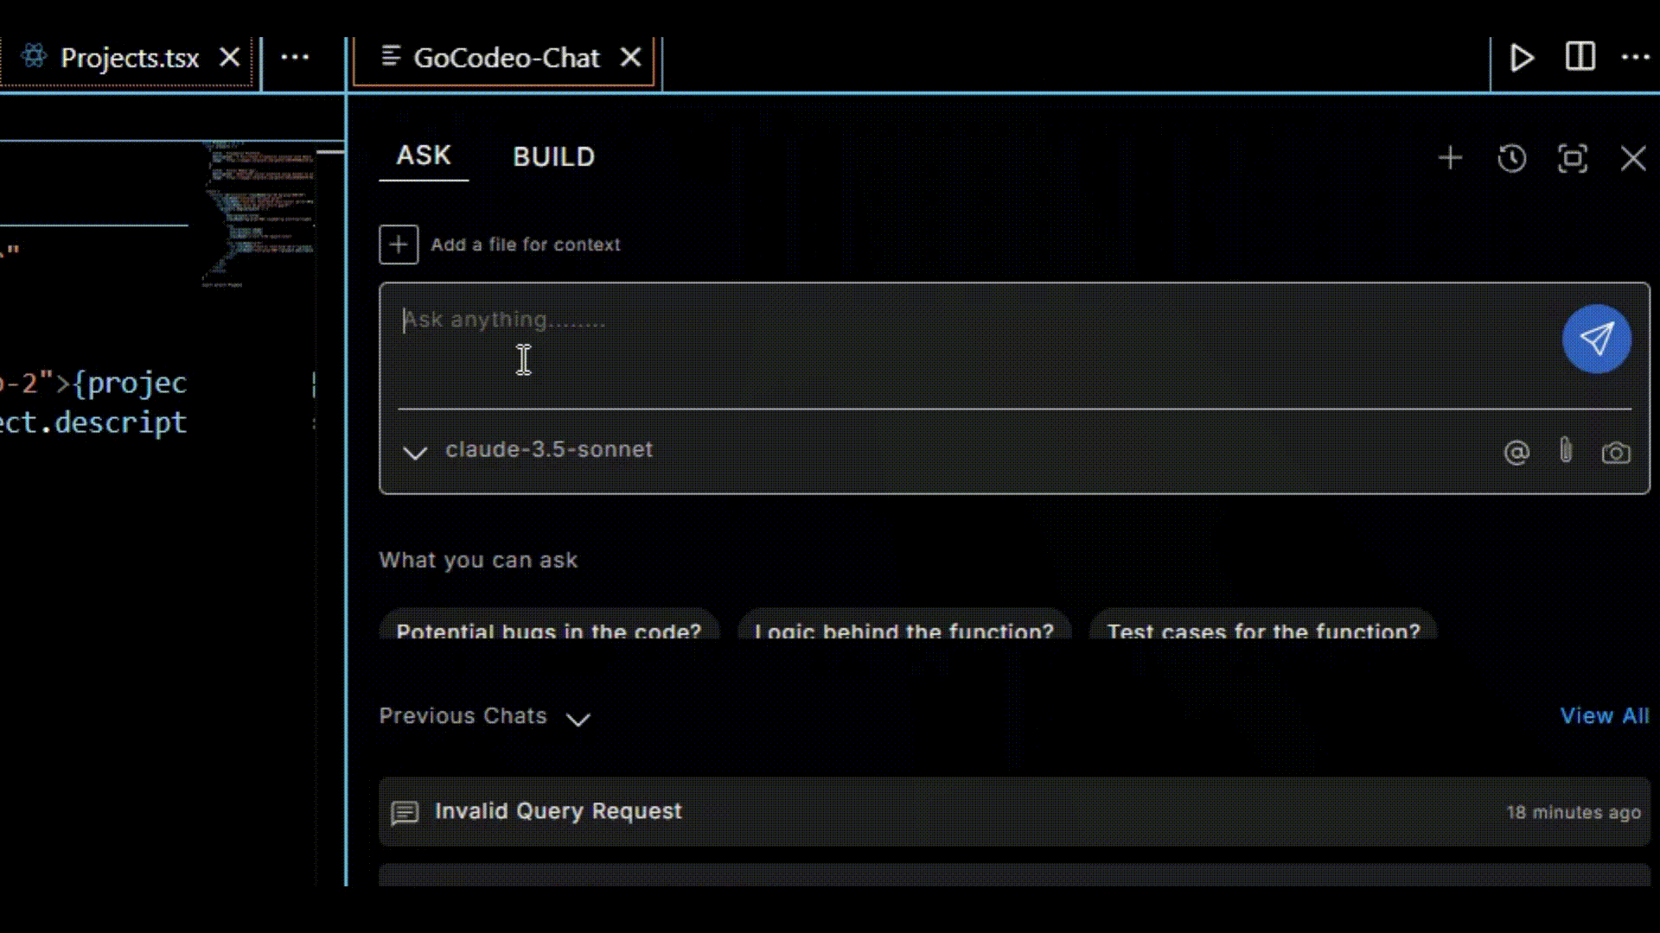
Task: Close the GoCodeo chat panel
Action: pyautogui.click(x=1633, y=159)
